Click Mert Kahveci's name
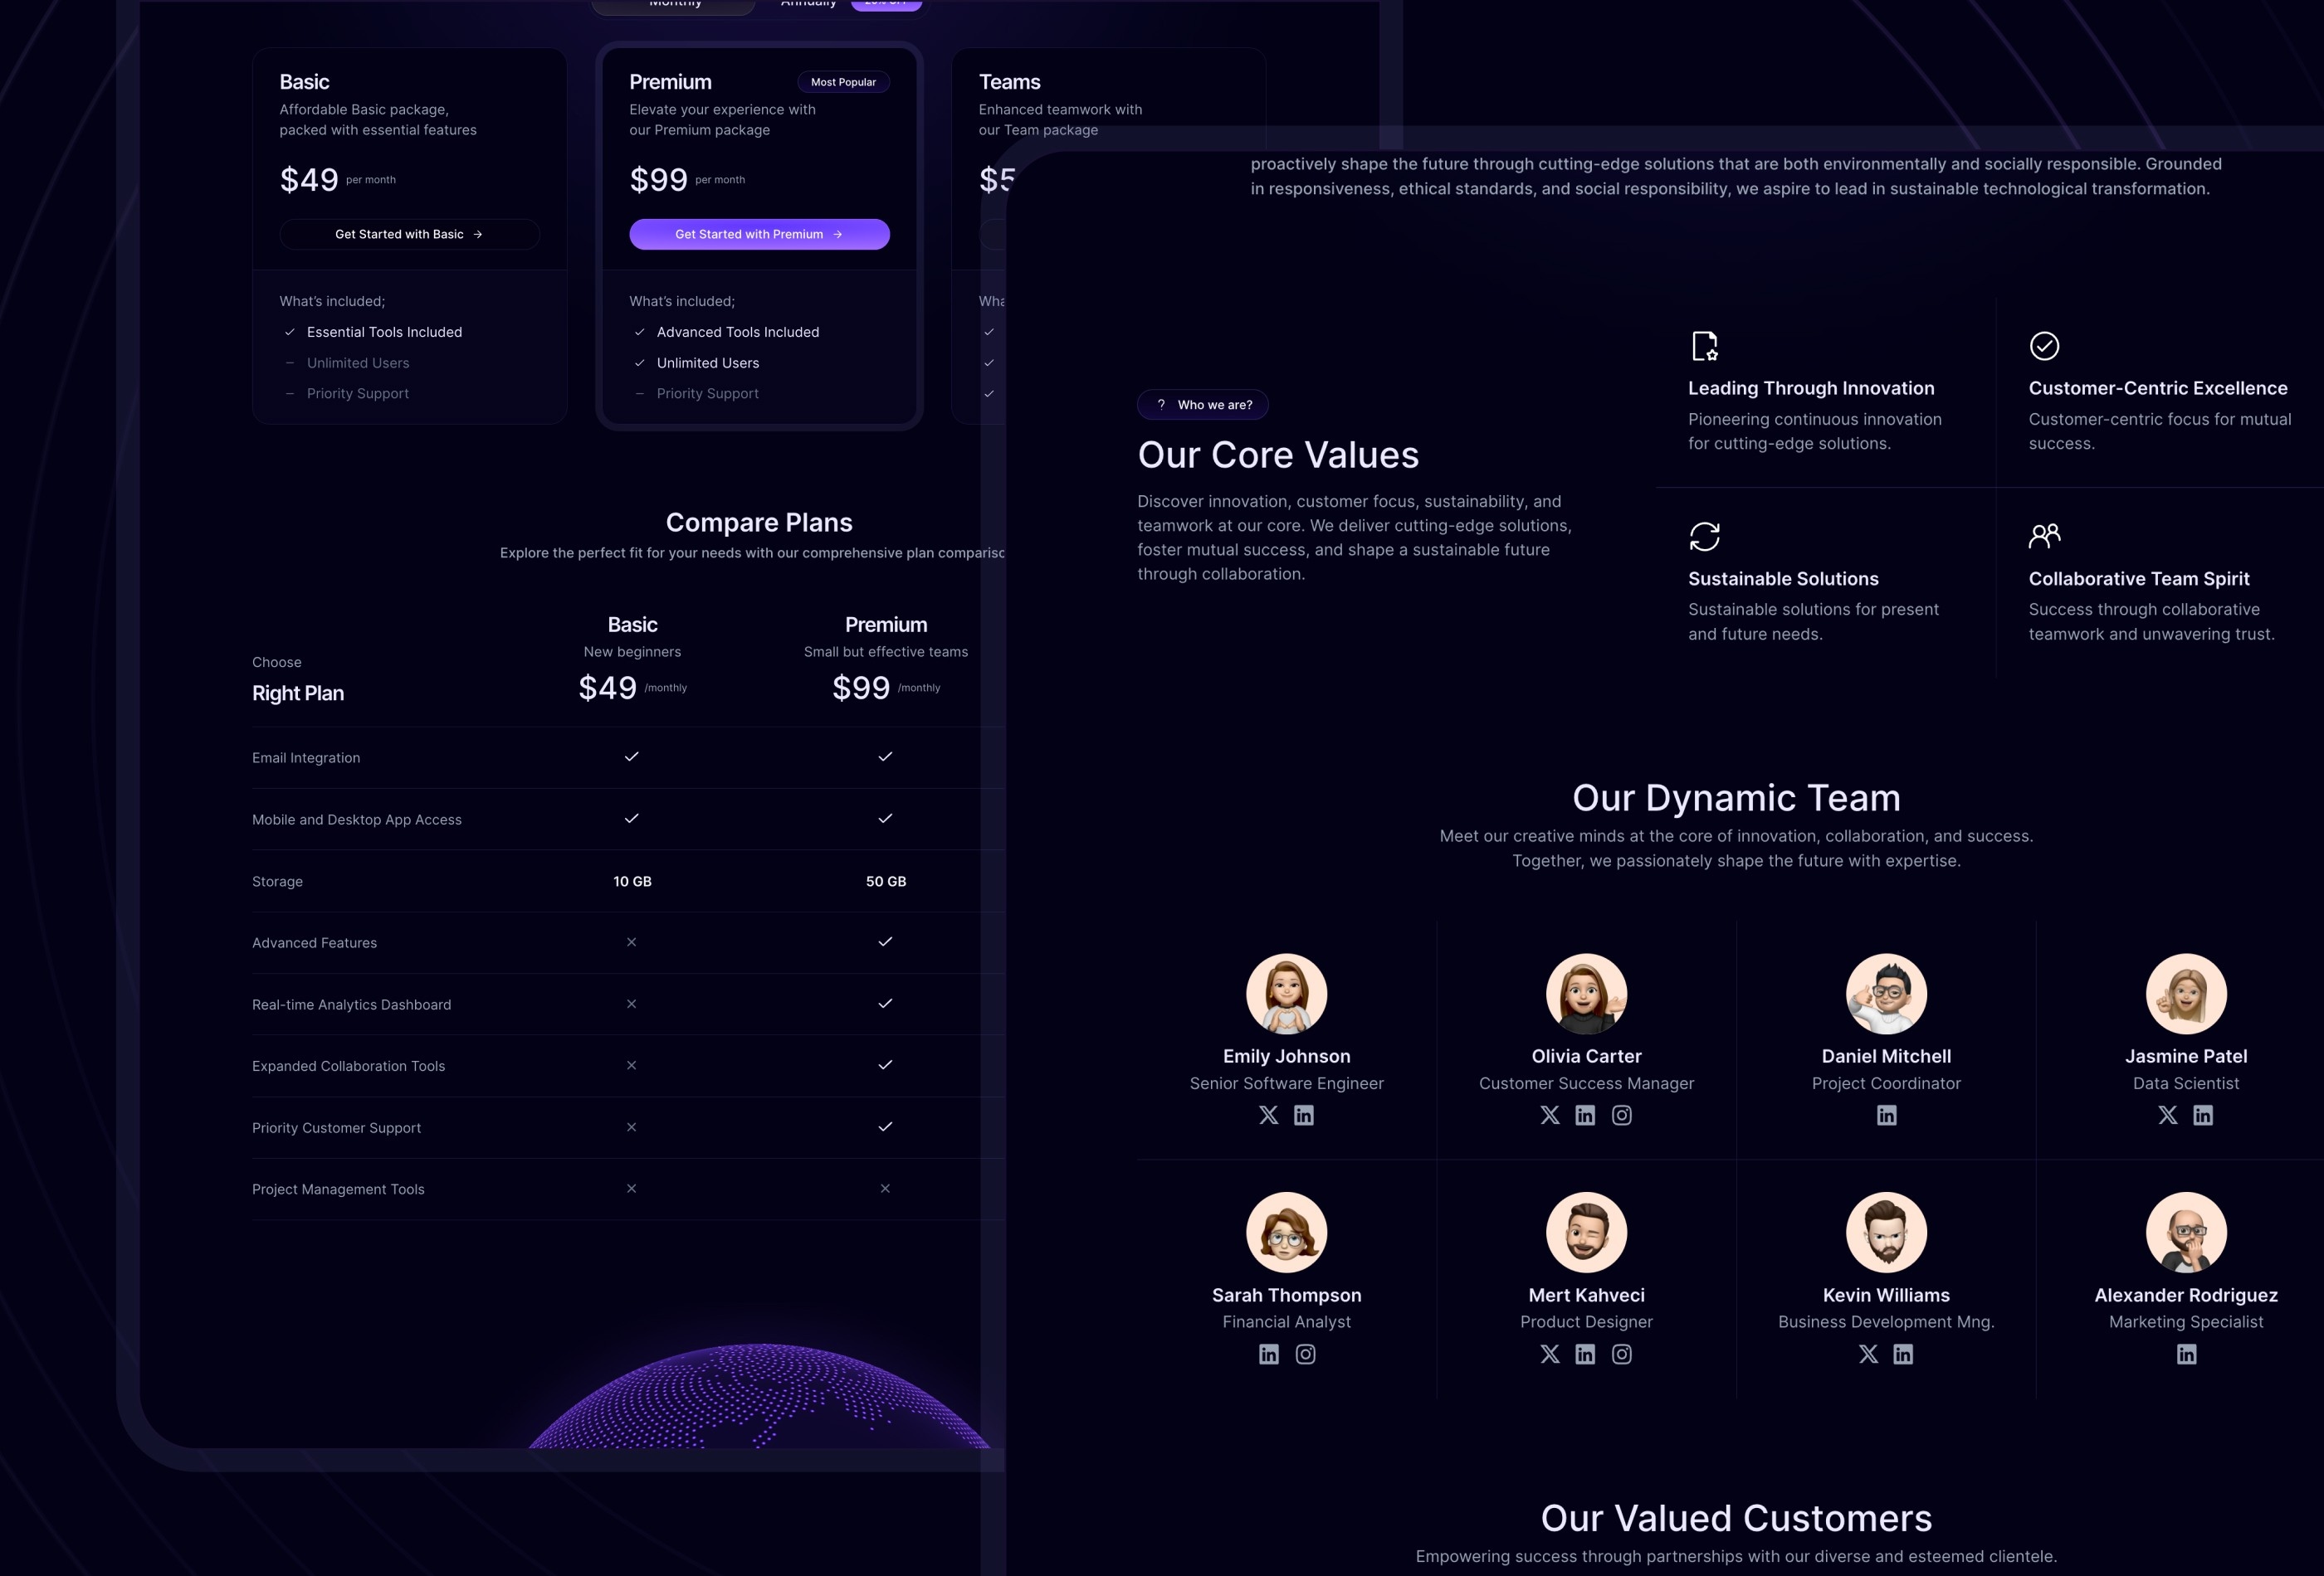This screenshot has height=1576, width=2324. click(x=1586, y=1295)
